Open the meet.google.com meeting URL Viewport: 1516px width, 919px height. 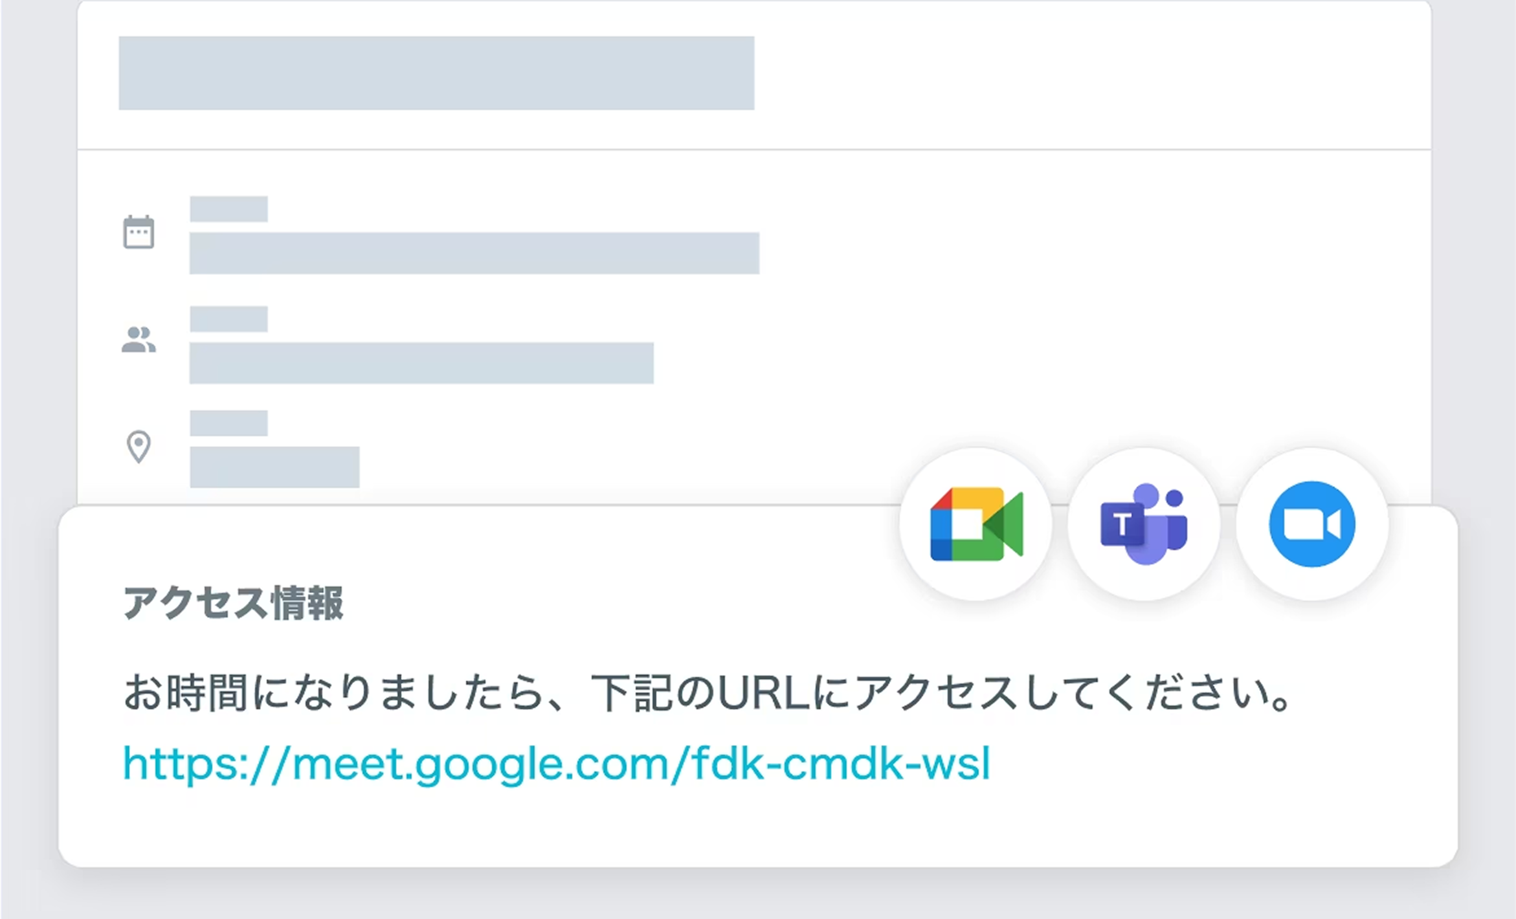557,764
